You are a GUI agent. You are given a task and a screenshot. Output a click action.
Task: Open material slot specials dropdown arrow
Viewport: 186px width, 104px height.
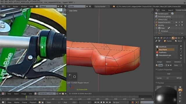[x=181, y=52]
